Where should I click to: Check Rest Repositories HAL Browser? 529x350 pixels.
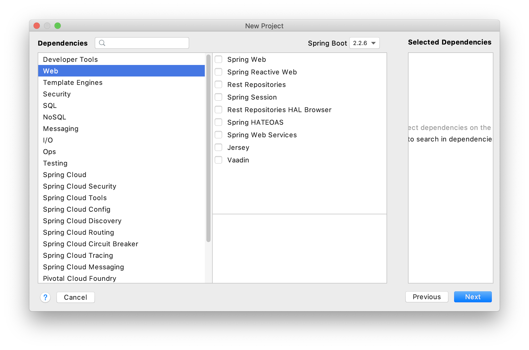point(218,110)
